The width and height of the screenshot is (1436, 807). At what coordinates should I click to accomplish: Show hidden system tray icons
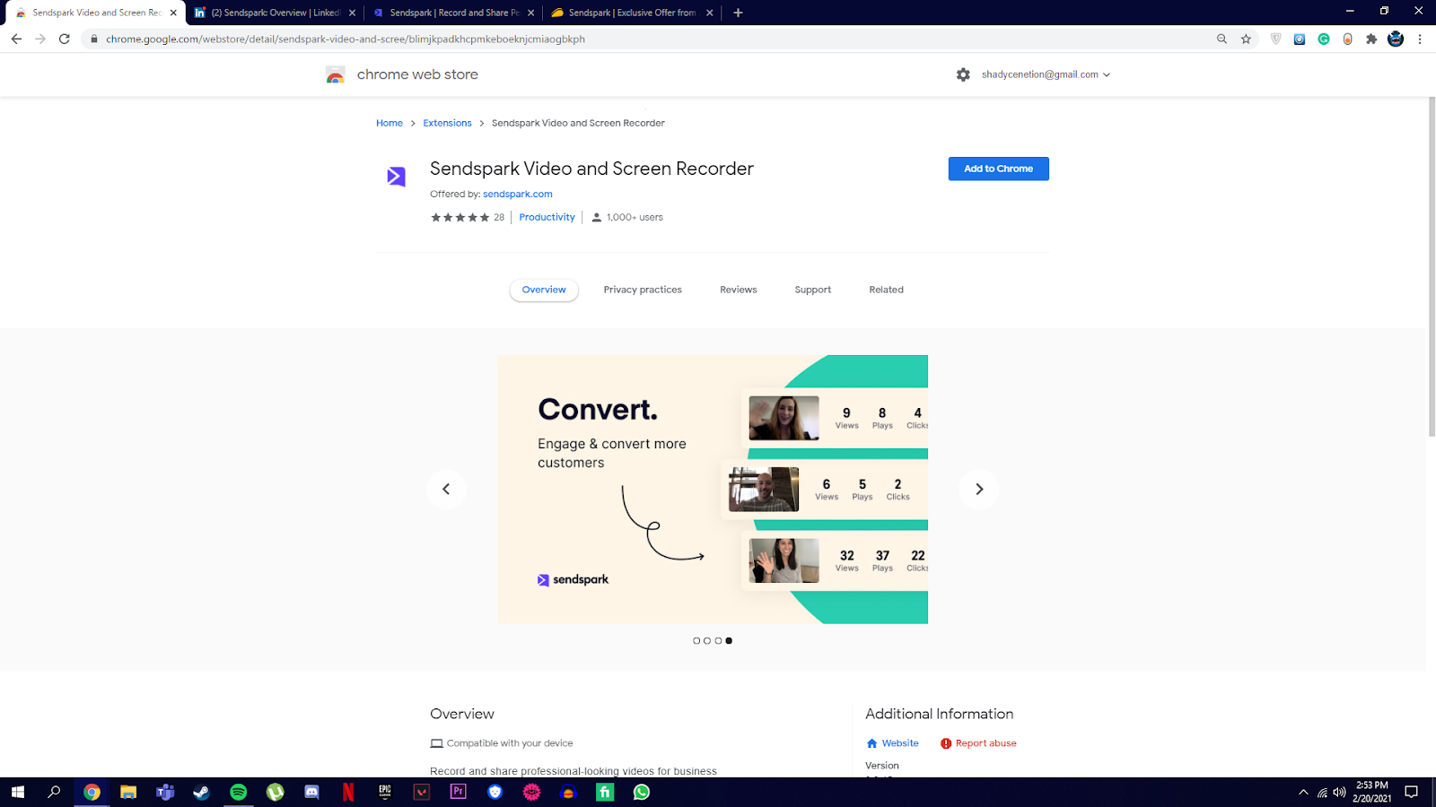1303,792
